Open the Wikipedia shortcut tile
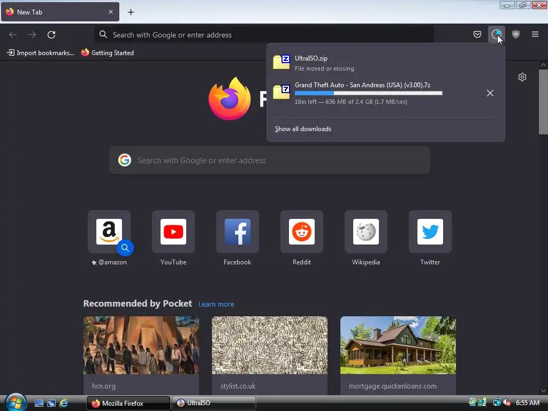This screenshot has height=411, width=548. (366, 232)
